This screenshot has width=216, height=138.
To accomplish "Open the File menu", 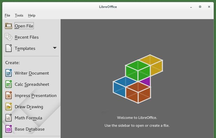I will (7, 15).
